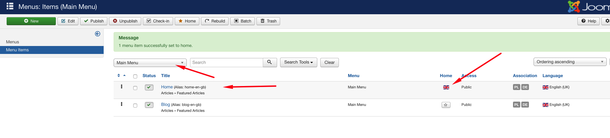Click 'Main Menu' cell in Home row
This screenshot has height=138, width=610.
[357, 87]
